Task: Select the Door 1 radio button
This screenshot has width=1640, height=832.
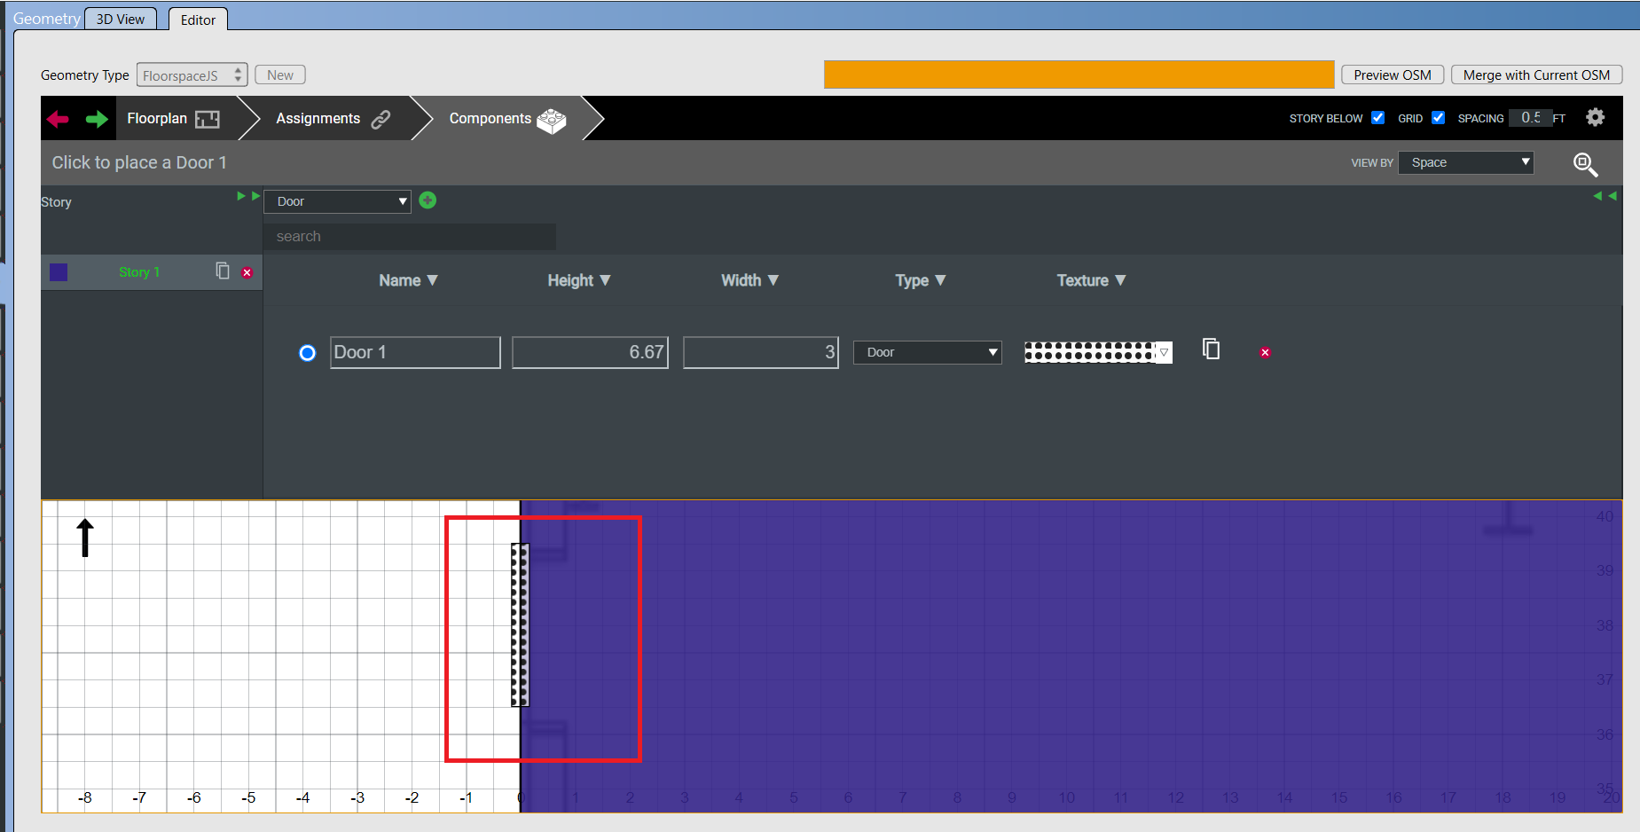Action: click(307, 353)
